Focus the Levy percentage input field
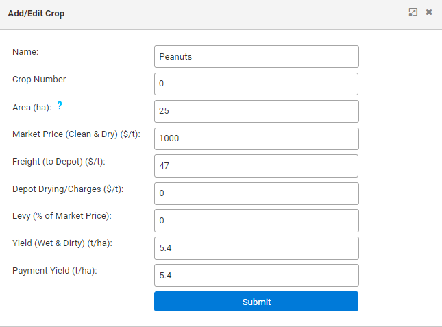Image resolution: width=442 pixels, height=327 pixels. pos(256,221)
